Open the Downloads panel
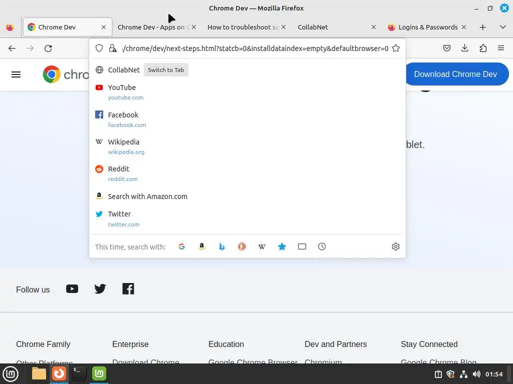 [464, 48]
